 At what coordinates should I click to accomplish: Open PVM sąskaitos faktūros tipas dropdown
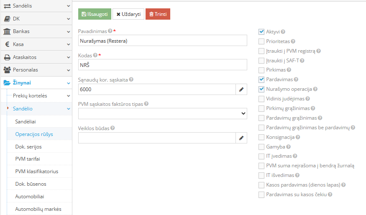coord(162,114)
